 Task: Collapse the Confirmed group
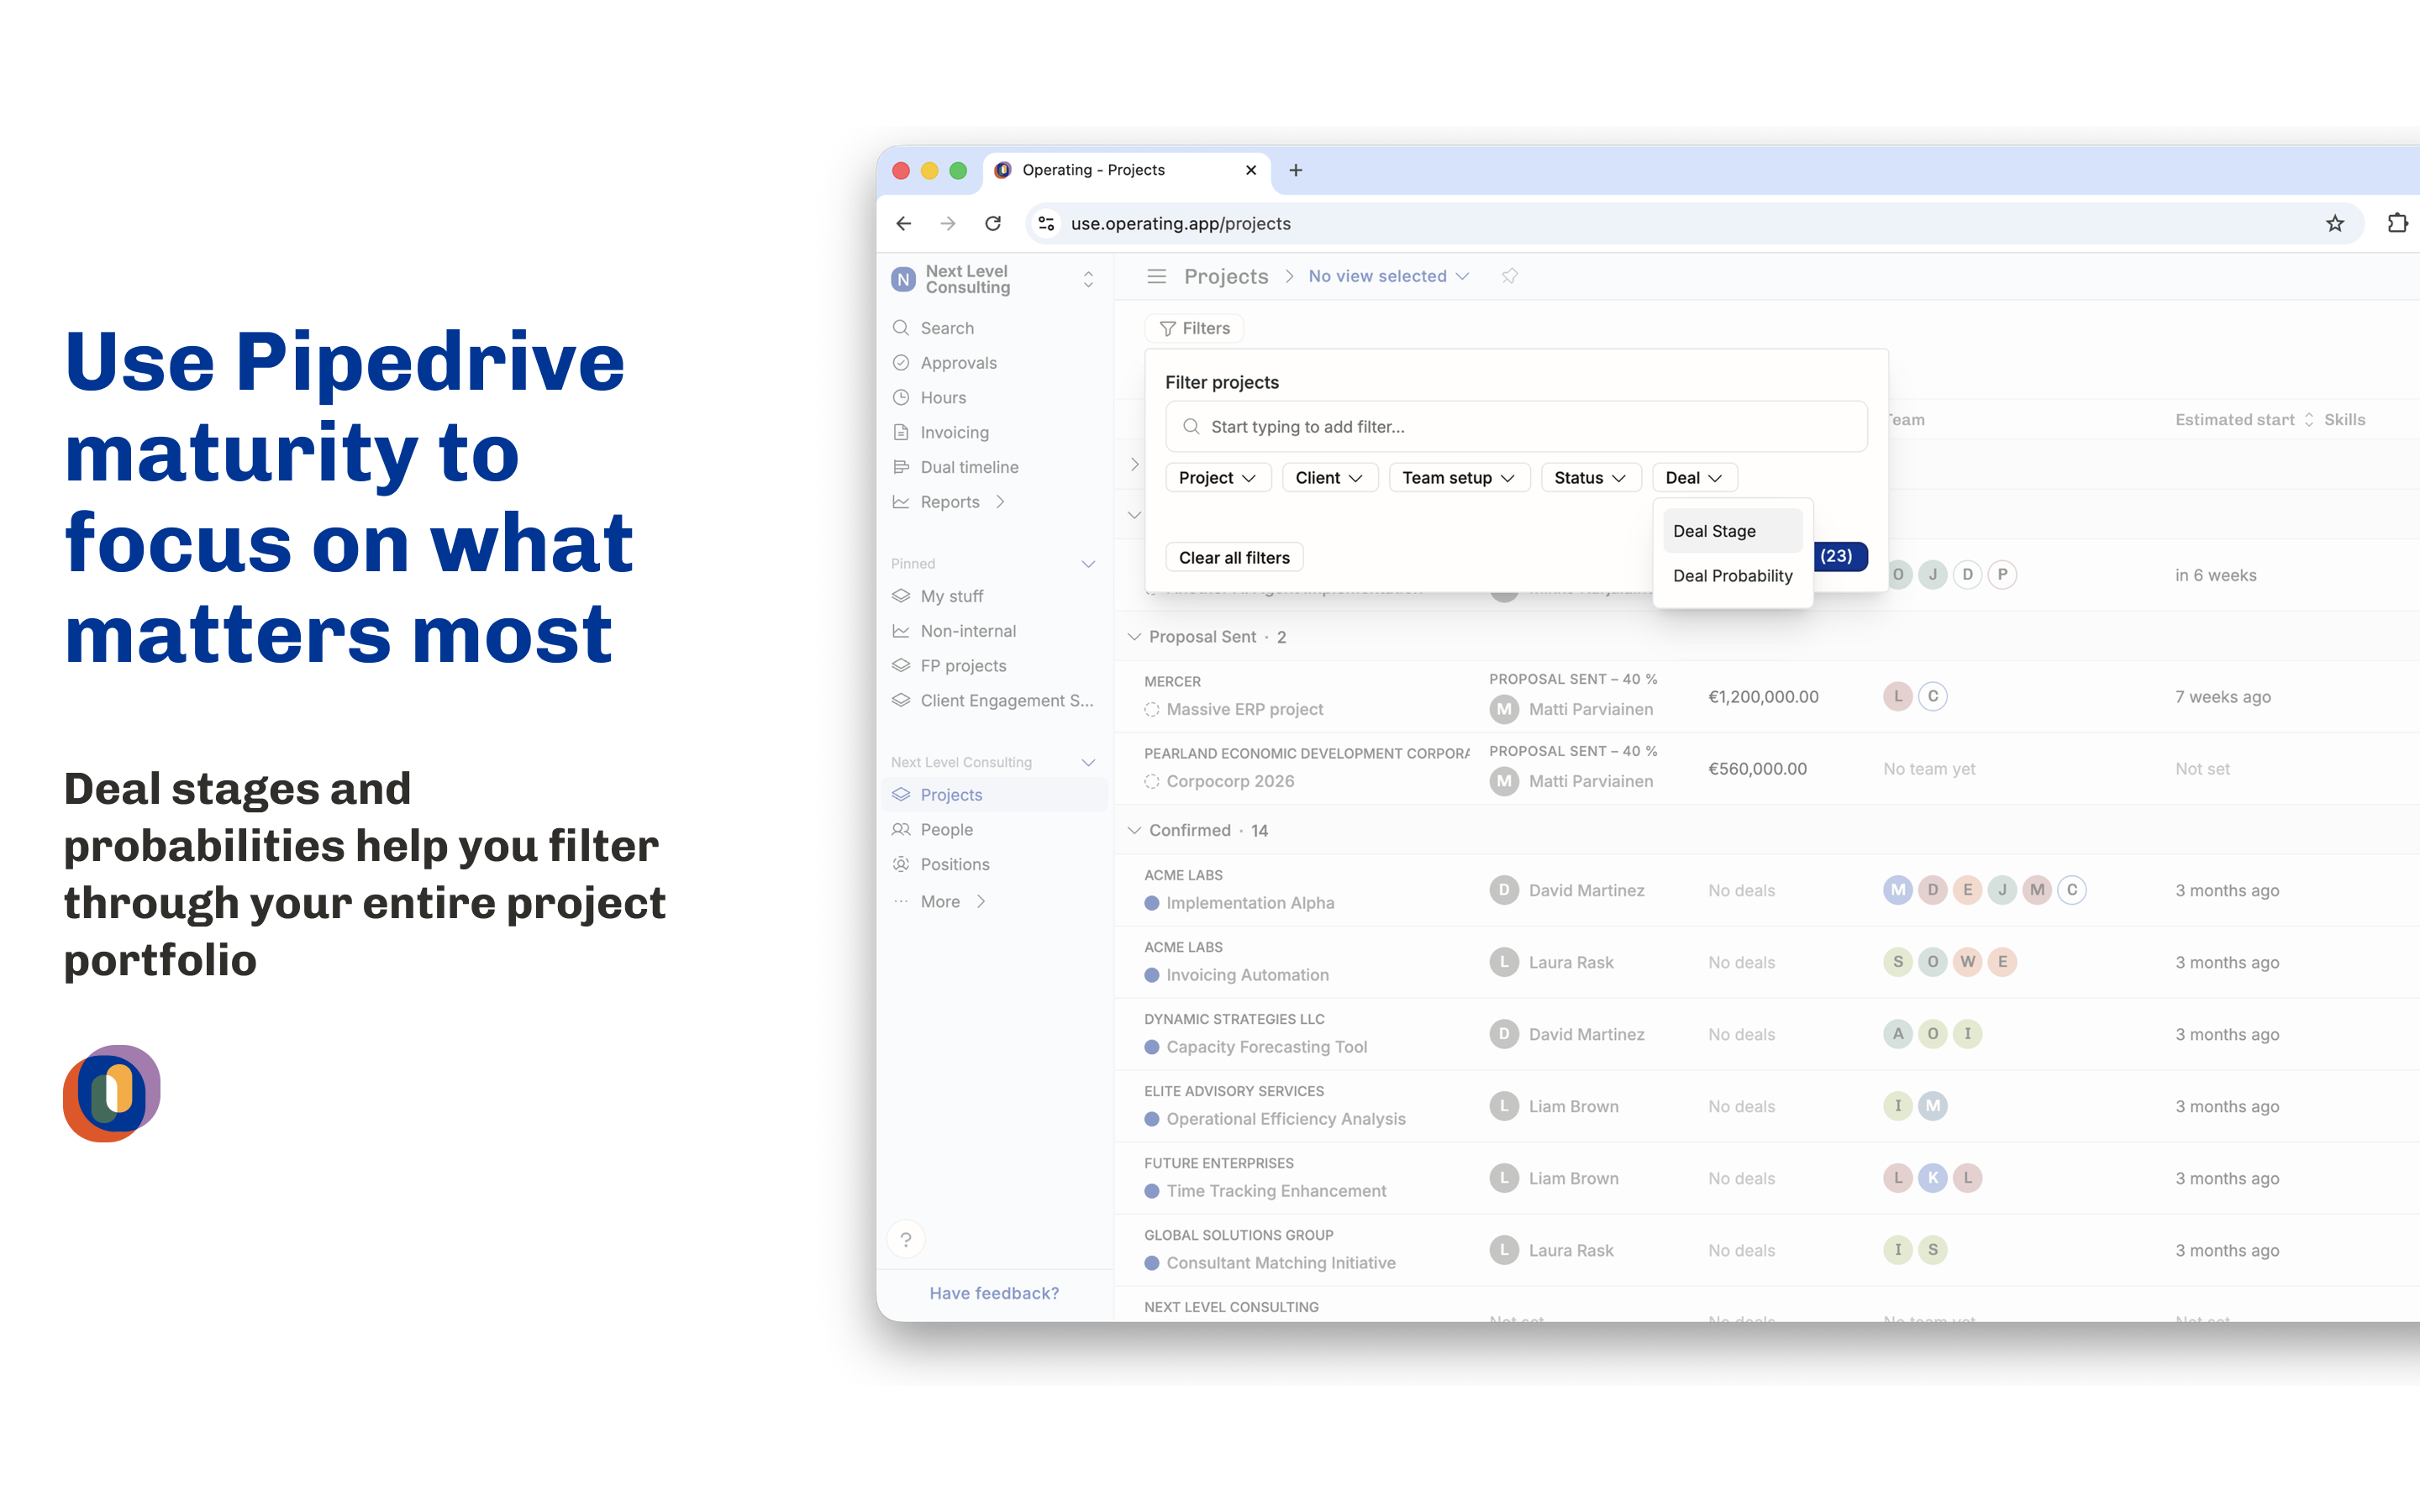[x=1134, y=830]
